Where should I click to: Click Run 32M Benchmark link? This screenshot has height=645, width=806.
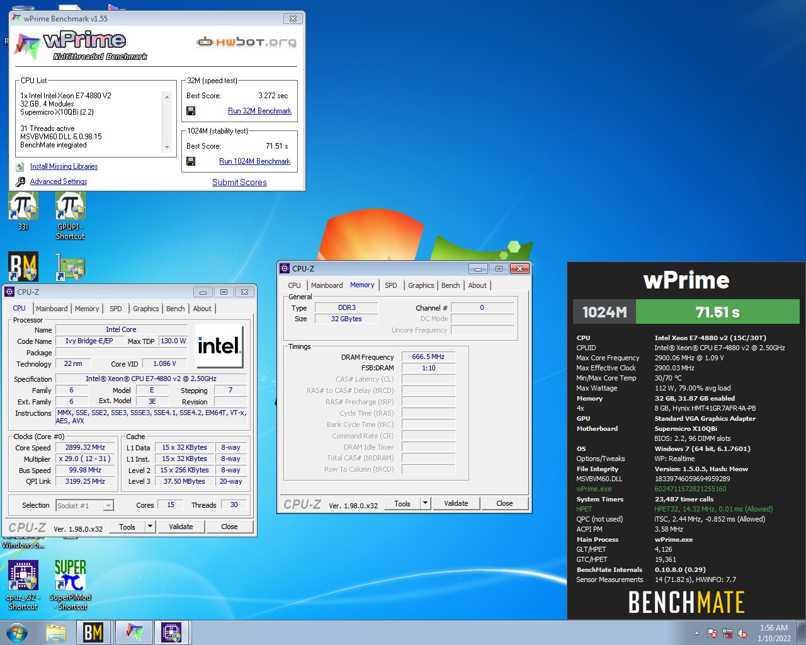tap(259, 111)
